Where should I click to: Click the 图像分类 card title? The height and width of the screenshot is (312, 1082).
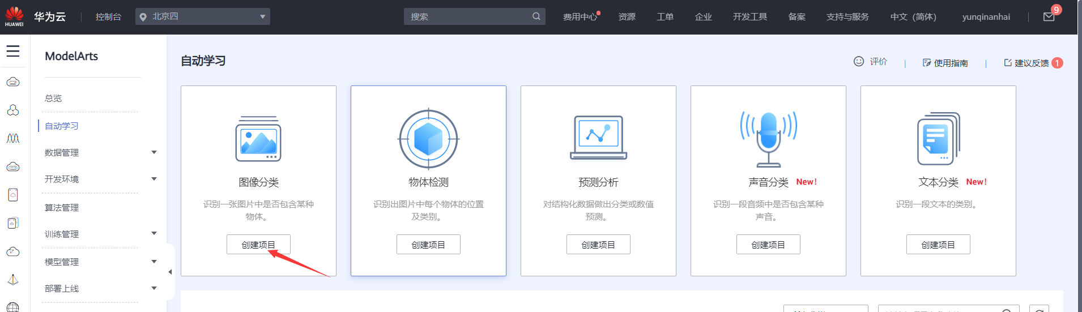[258, 182]
